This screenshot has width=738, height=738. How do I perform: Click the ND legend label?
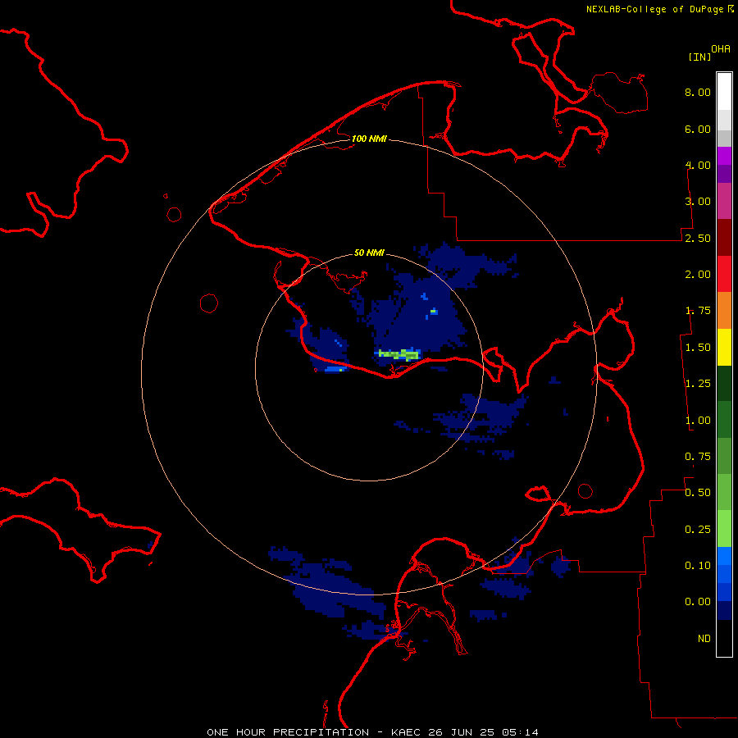point(704,639)
